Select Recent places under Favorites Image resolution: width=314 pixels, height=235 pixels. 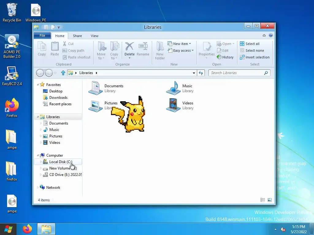pos(60,104)
